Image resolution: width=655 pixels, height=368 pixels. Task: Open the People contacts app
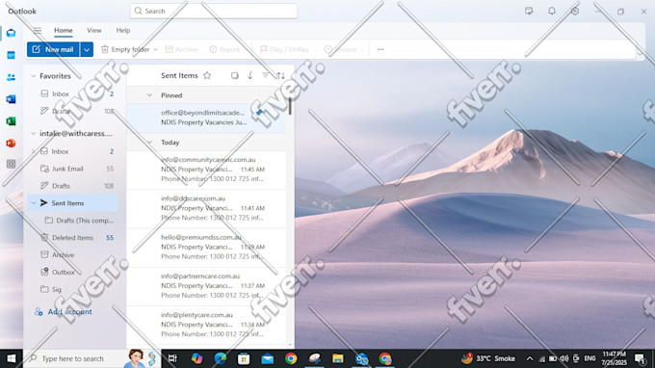coord(11,77)
